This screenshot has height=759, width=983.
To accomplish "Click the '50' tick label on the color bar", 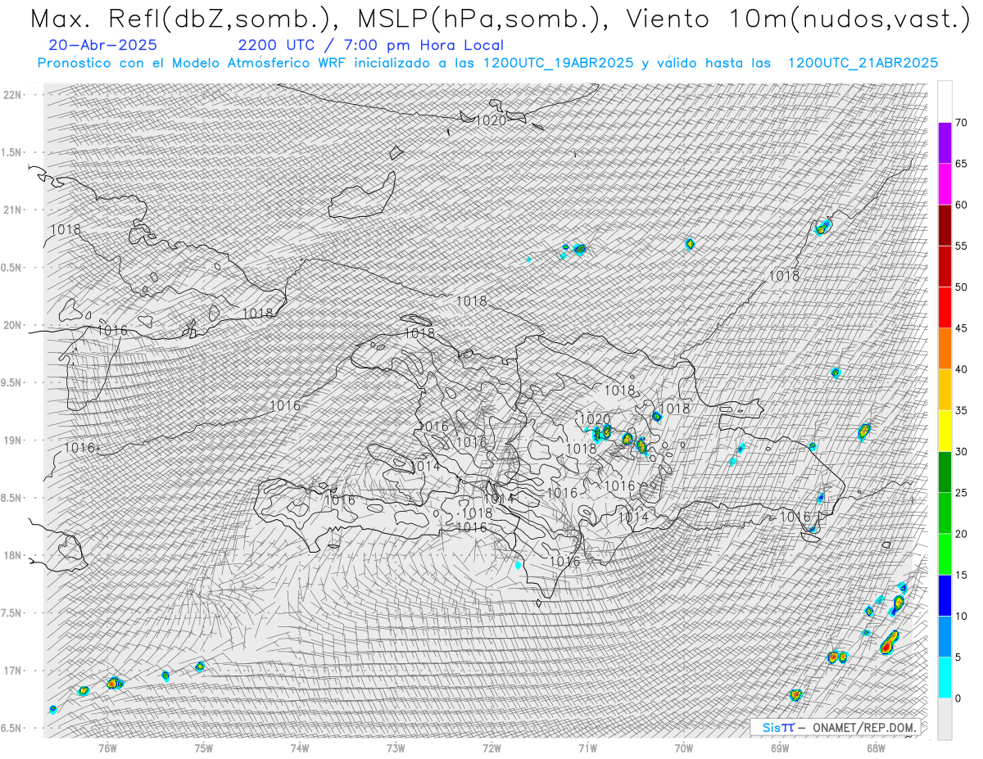I will [961, 287].
